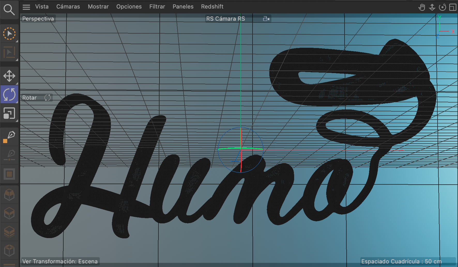Image resolution: width=458 pixels, height=267 pixels.
Task: Click the viewport dolly arrows icon
Action: pos(432,7)
